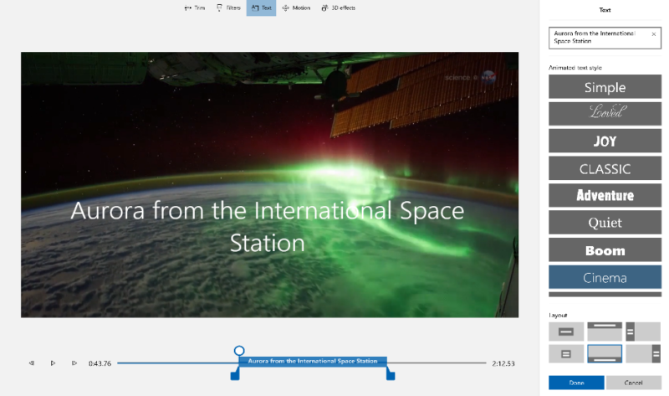Pick the Adventure text style
669x396 pixels.
(605, 195)
